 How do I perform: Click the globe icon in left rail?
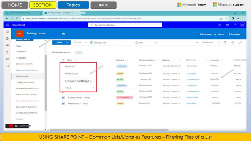click(x=7, y=39)
